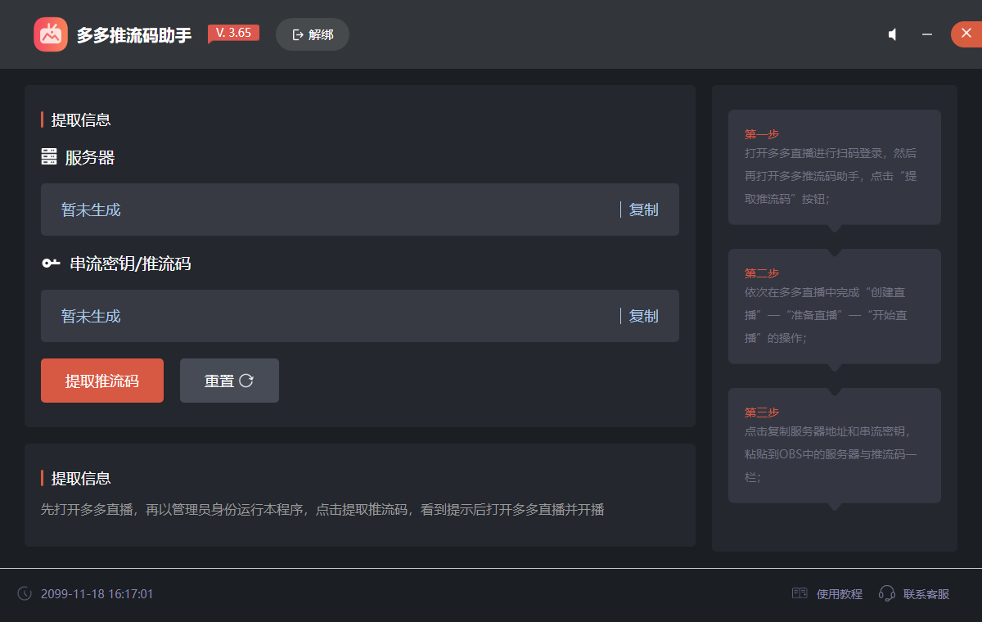Click the 第二步 step heading
The image size is (982, 622).
pos(762,273)
